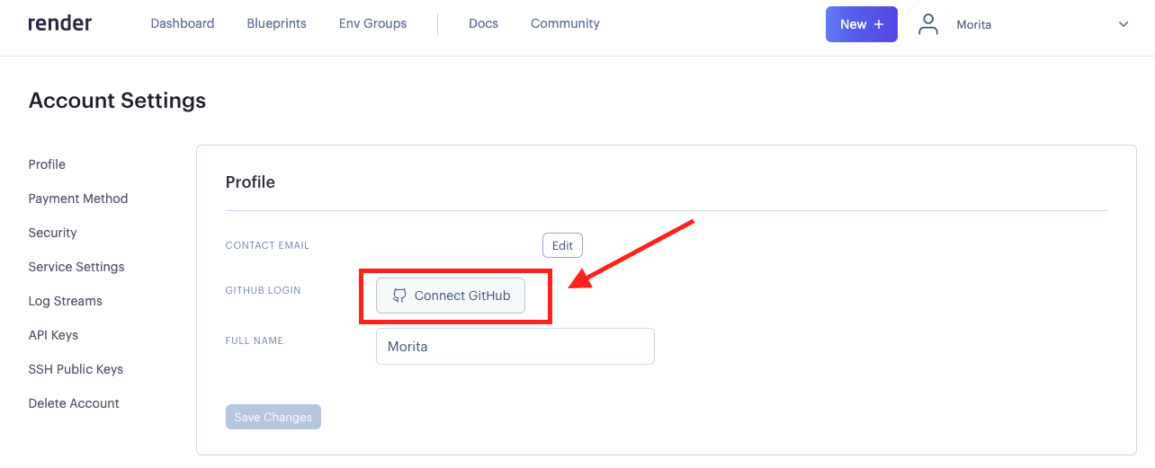This screenshot has height=468, width=1155.
Task: Select Payment Method in the sidebar
Action: [x=78, y=199]
